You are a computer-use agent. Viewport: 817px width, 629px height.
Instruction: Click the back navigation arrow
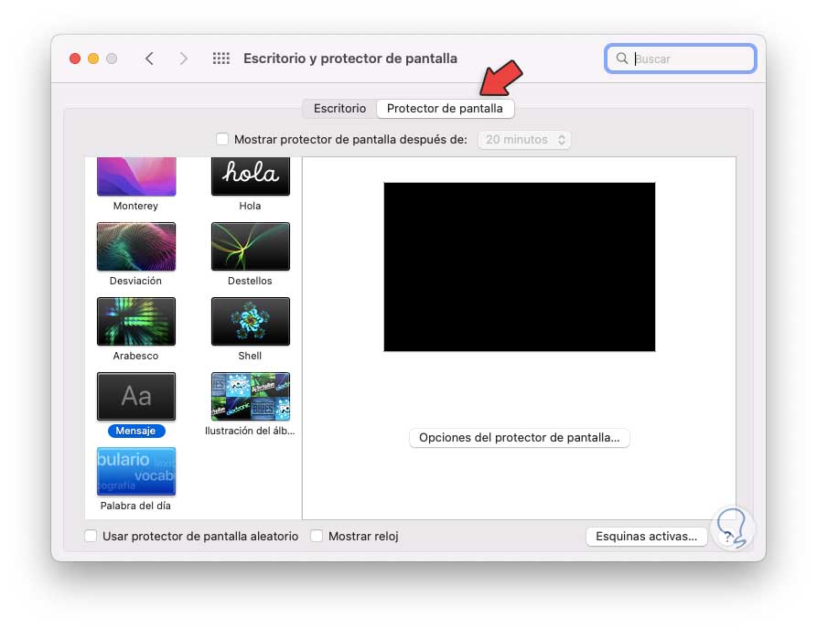[149, 59]
